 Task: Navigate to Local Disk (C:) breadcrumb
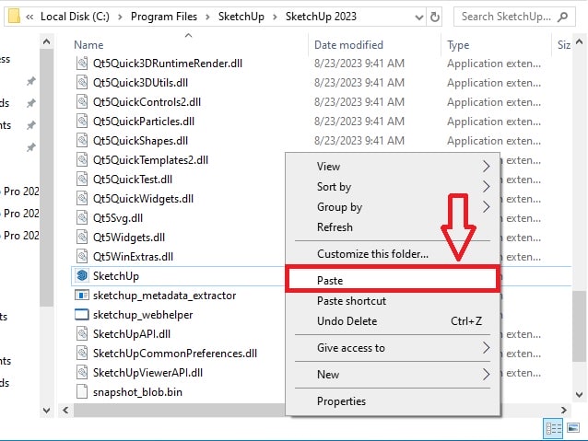pos(75,17)
